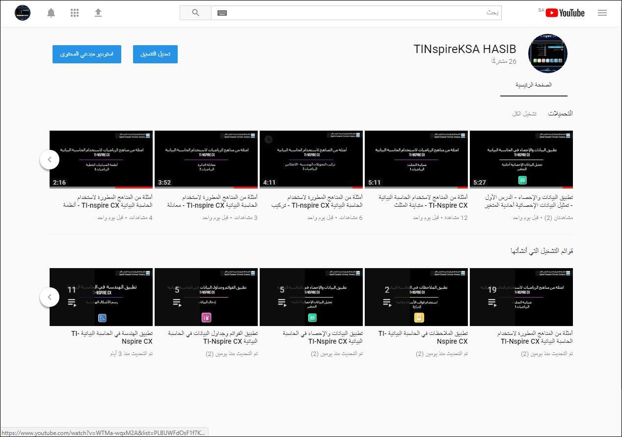The width and height of the screenshot is (622, 437).
Task: Open video title ending with أنظمة
Action: [x=107, y=201]
